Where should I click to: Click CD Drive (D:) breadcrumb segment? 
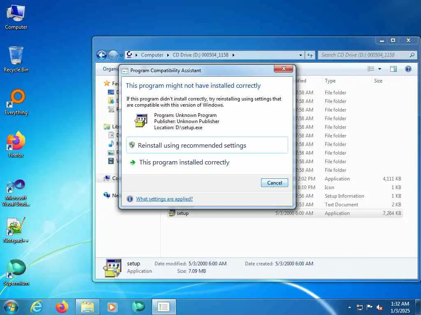tap(200, 55)
